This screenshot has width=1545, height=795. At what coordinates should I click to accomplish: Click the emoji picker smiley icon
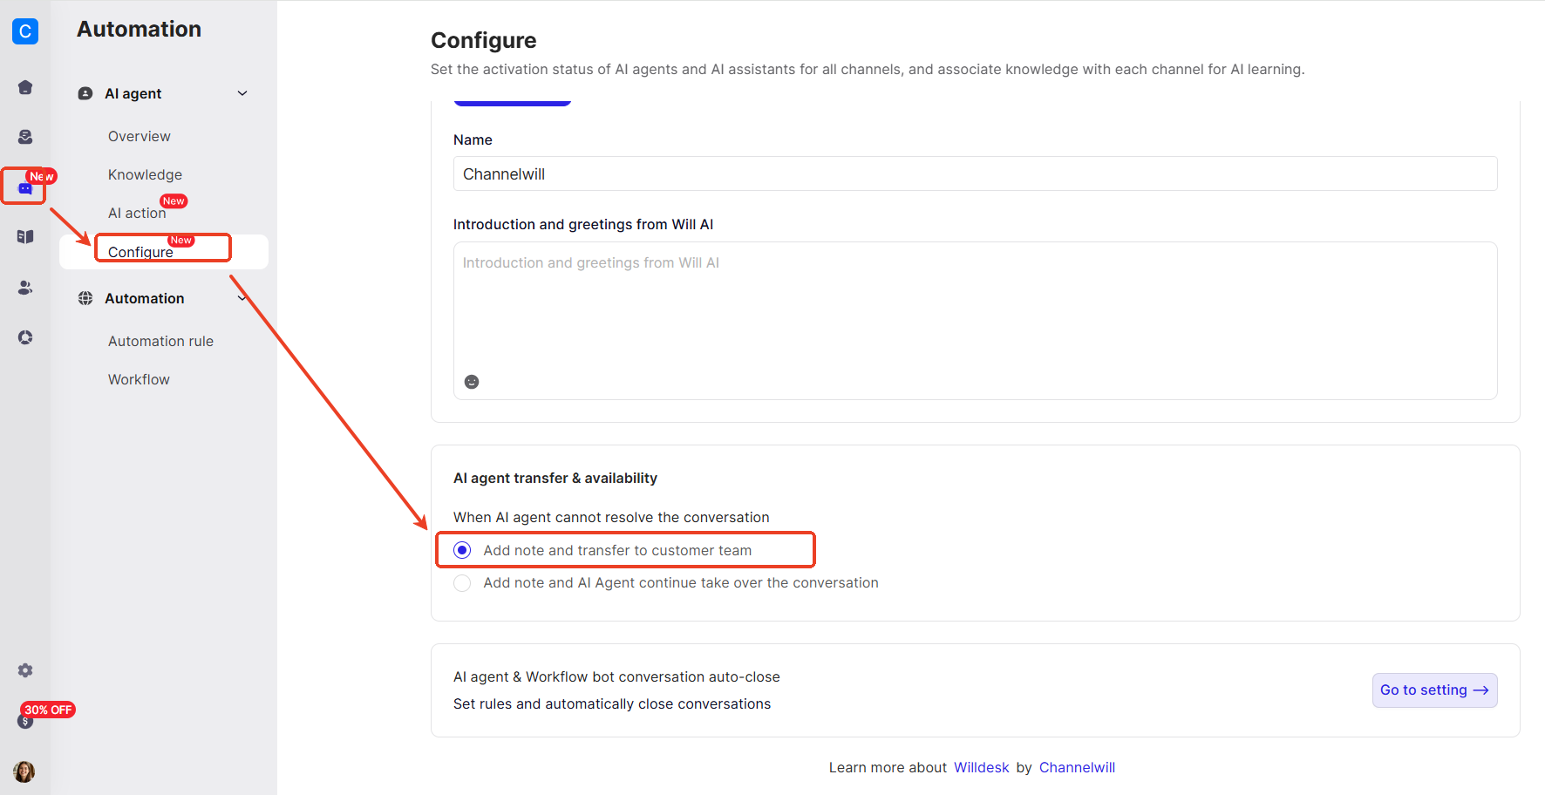click(x=472, y=382)
